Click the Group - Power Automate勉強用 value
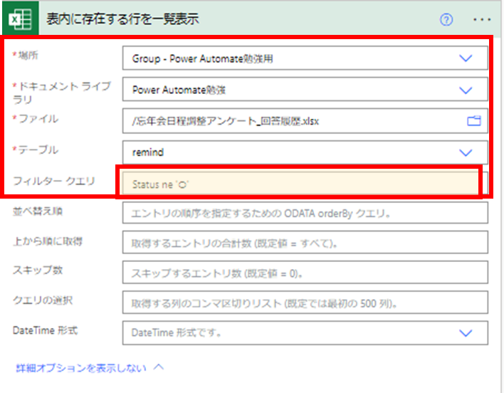Viewport: 504px width, 393px height. coord(202,59)
